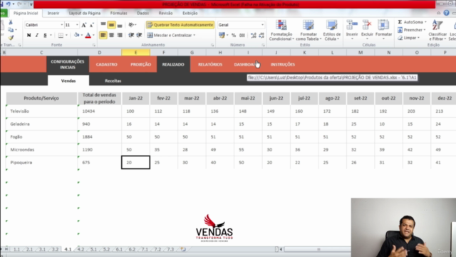The width and height of the screenshot is (456, 257).
Task: Select sheet tab 4.2
Action: [x=81, y=249]
